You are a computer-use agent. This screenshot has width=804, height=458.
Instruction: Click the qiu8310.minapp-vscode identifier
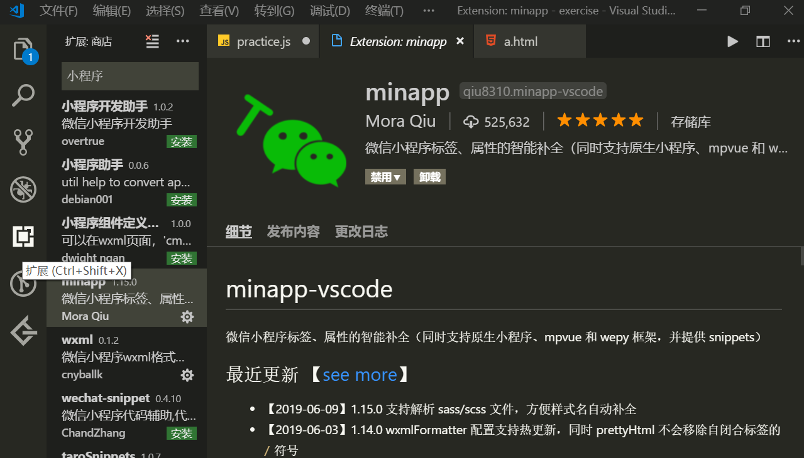pos(533,92)
